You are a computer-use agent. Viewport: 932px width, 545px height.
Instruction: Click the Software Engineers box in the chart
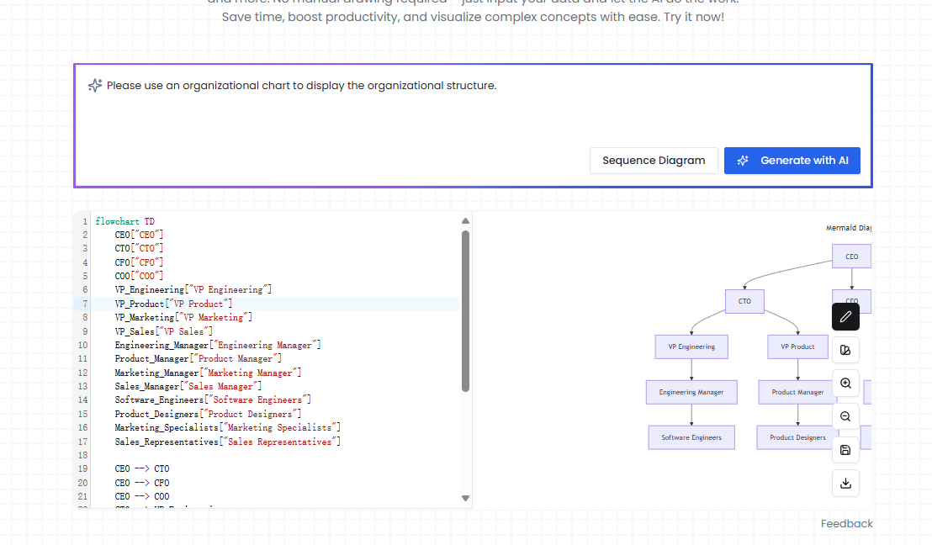[x=691, y=437]
